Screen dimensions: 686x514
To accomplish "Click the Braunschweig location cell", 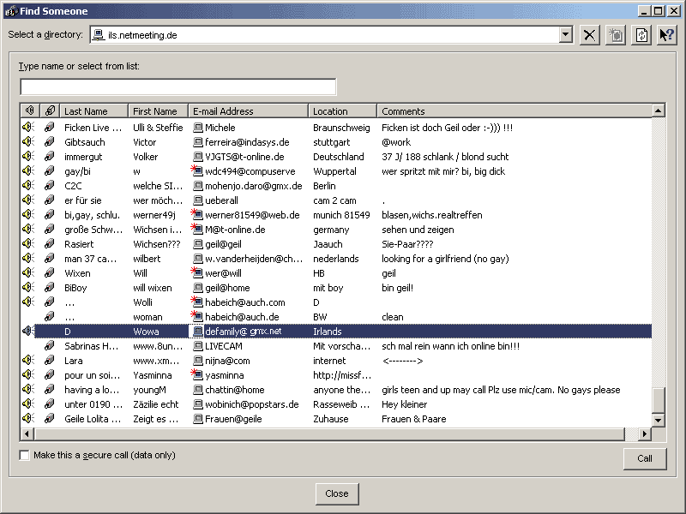I will 341,128.
